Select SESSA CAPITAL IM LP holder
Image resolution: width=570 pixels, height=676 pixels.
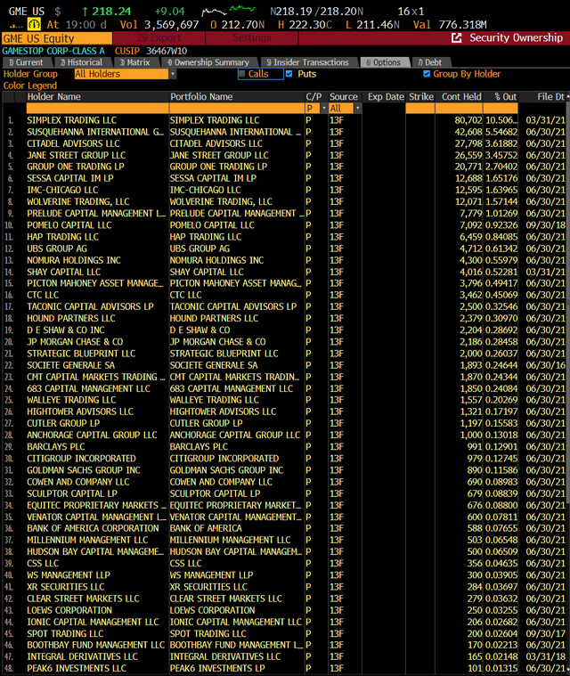coord(70,178)
